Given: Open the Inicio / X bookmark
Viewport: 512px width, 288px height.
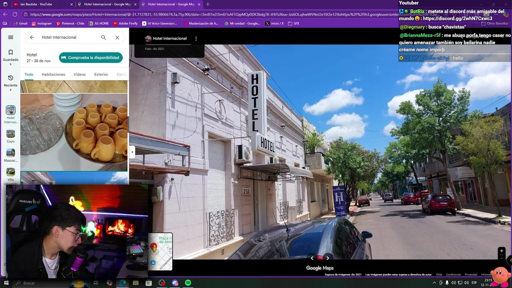Looking at the screenshot, I should [275, 24].
